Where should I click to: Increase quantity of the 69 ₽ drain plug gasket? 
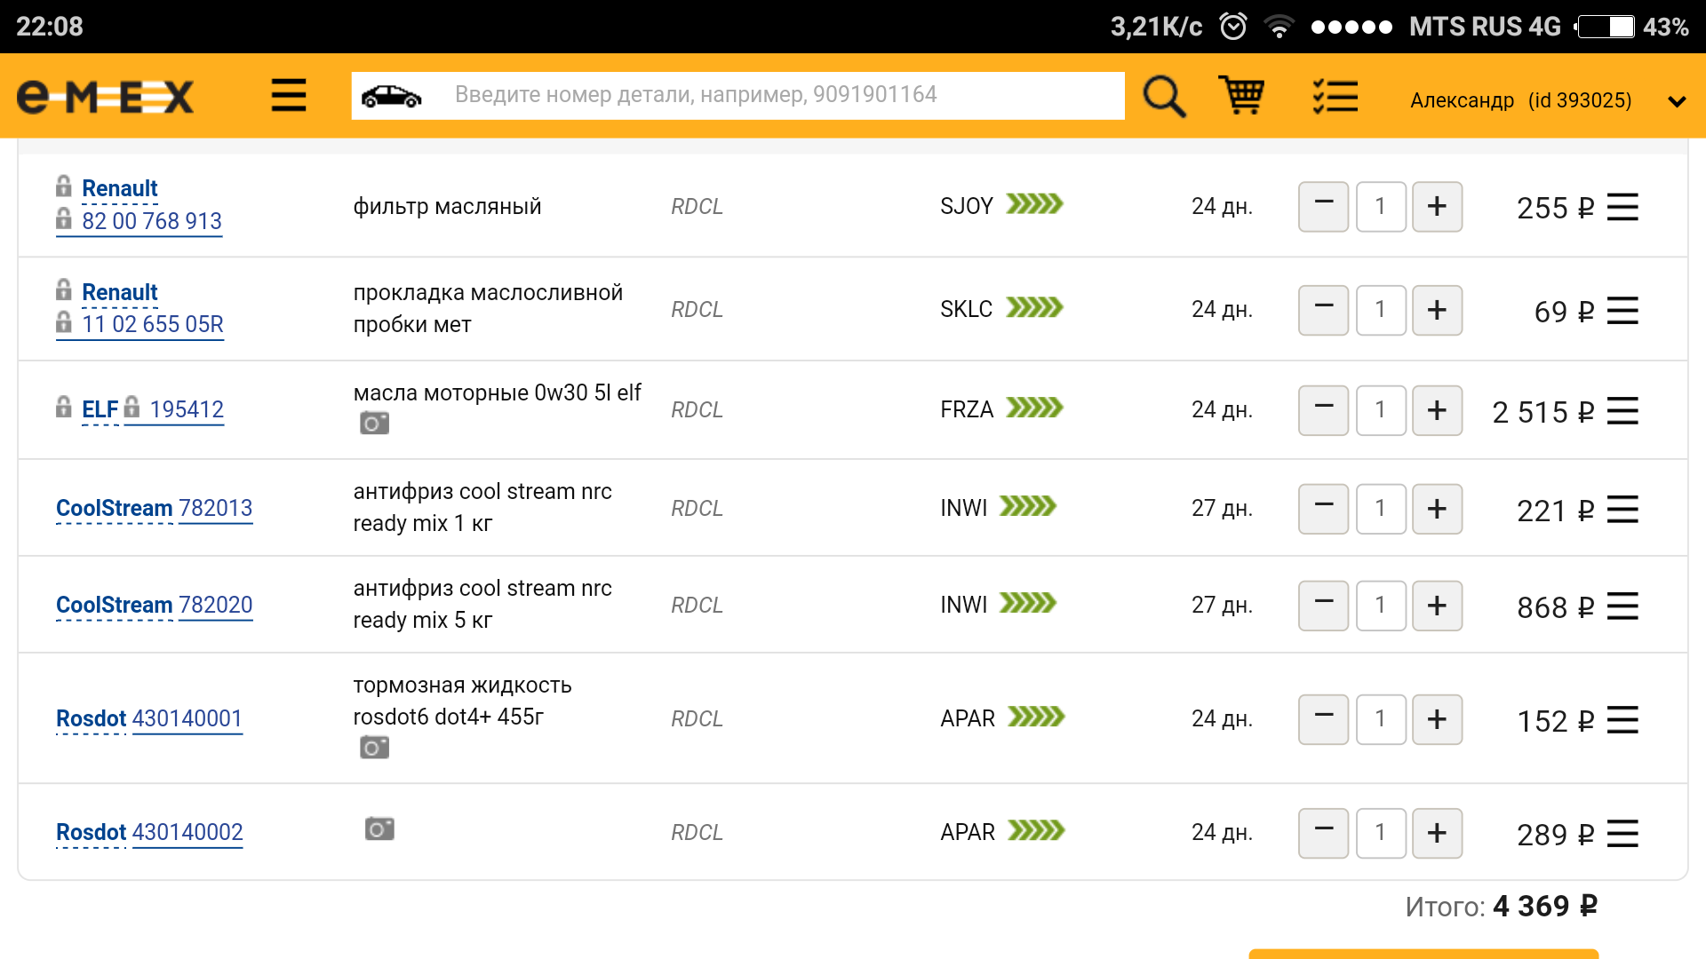tap(1437, 310)
